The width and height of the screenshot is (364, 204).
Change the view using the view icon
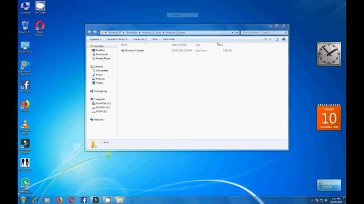point(266,39)
